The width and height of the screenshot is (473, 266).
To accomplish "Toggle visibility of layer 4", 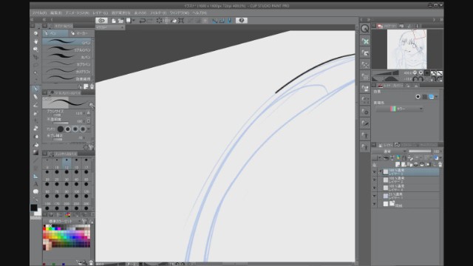I will 375,188.
